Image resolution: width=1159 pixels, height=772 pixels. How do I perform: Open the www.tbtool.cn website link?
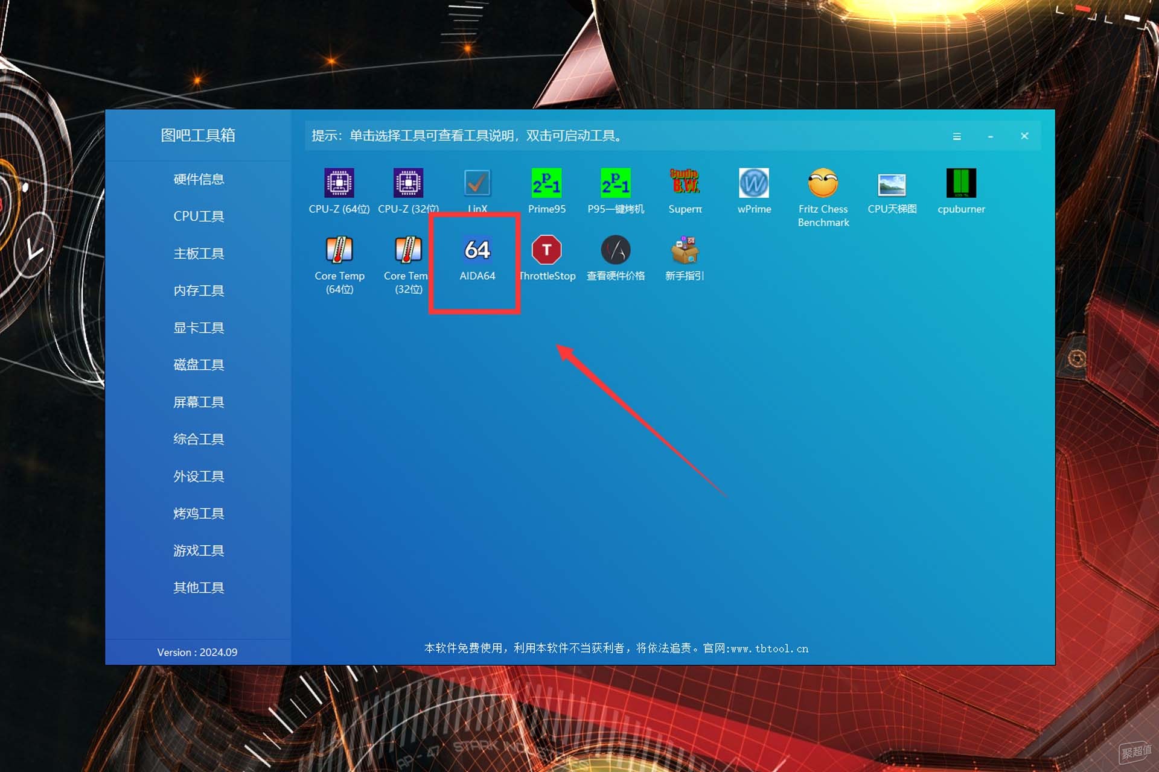pyautogui.click(x=770, y=648)
